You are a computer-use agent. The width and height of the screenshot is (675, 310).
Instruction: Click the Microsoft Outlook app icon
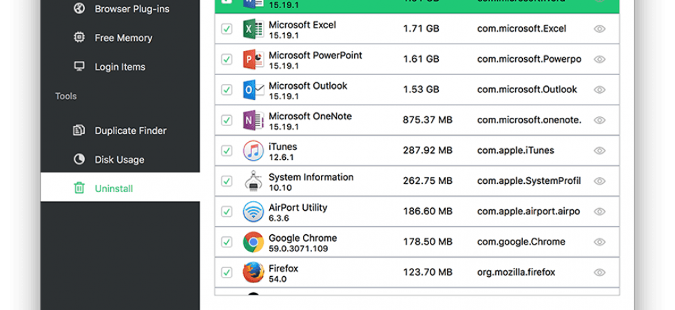pos(253,90)
